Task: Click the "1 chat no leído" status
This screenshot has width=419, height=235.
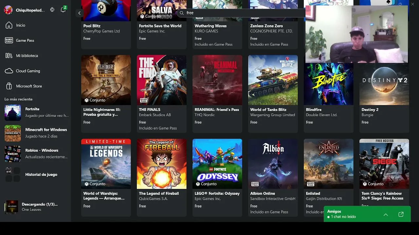Action: [341, 217]
